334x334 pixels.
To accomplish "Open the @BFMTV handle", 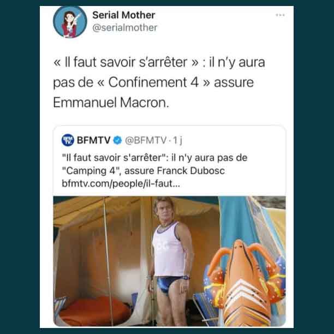I will click(146, 140).
